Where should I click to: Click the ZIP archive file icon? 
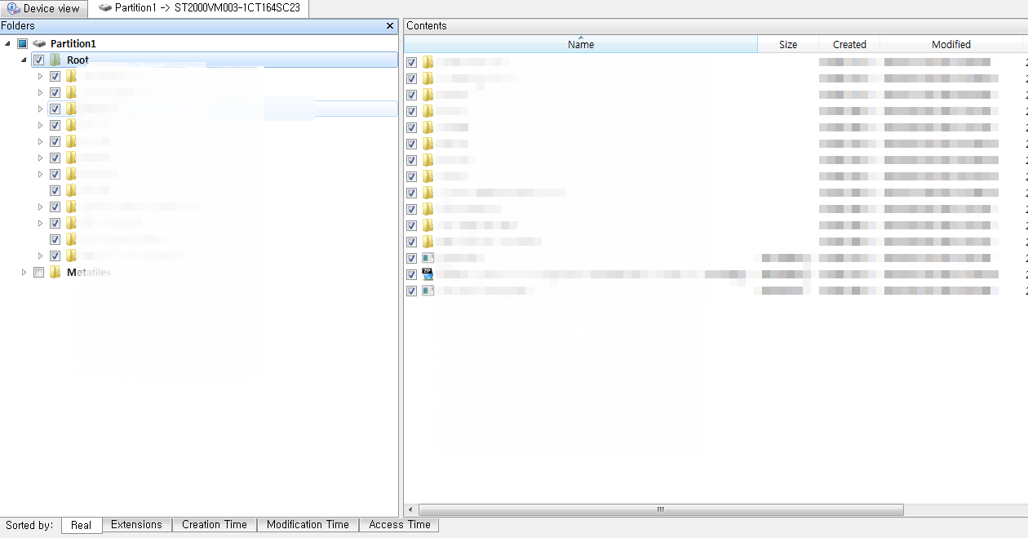click(428, 274)
